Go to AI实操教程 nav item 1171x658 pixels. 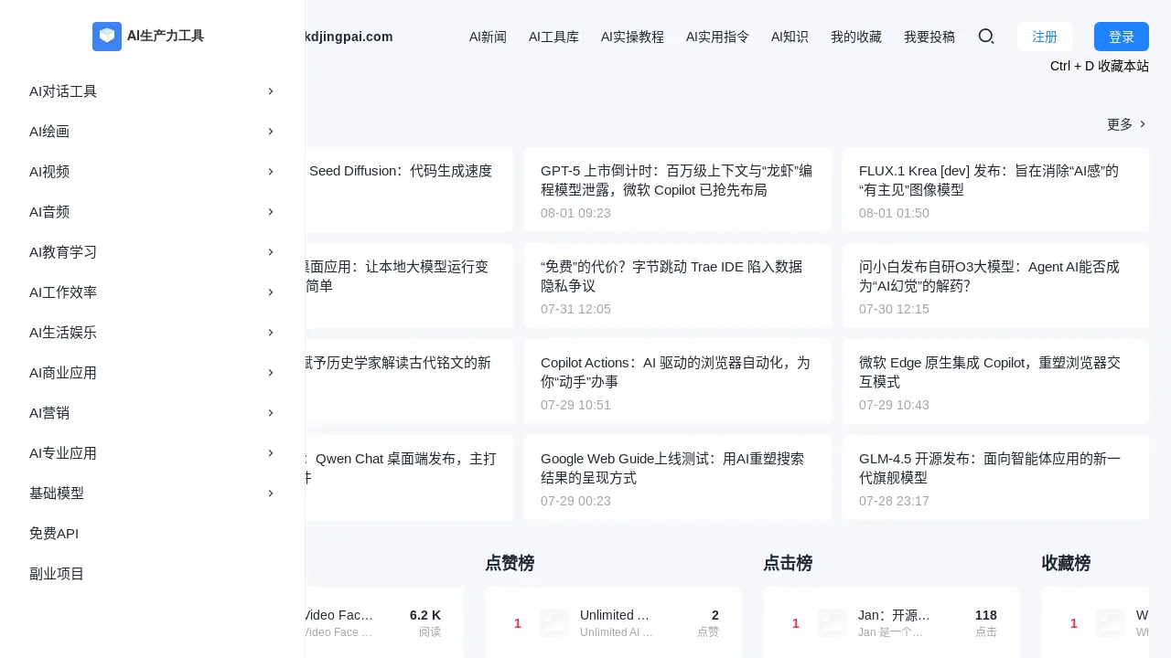tap(632, 37)
